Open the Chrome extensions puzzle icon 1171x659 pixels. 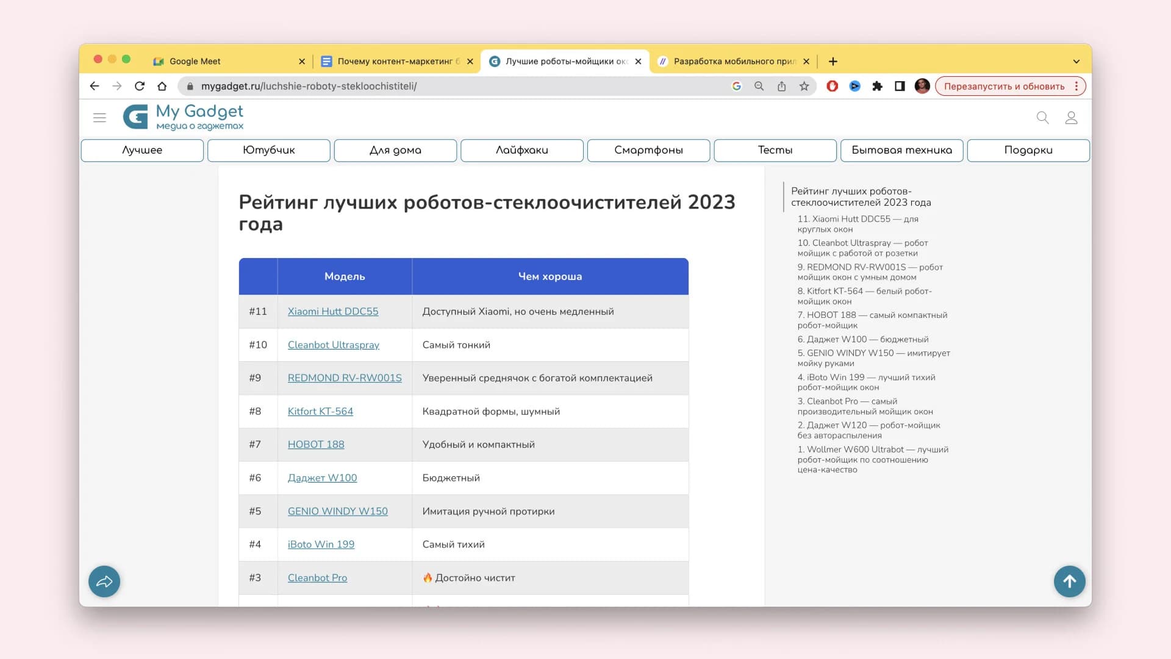pos(877,86)
